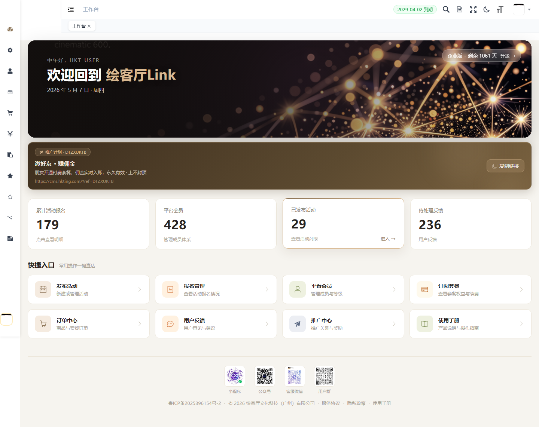The height and width of the screenshot is (427, 539).
Task: Open the 累计活动报名 stat card
Action: (88, 224)
